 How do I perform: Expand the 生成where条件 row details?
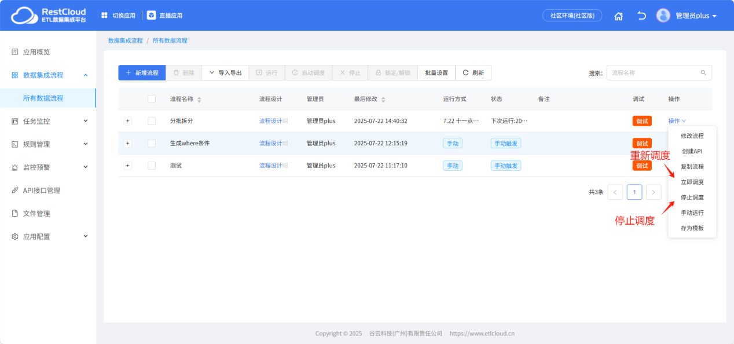[x=127, y=143]
